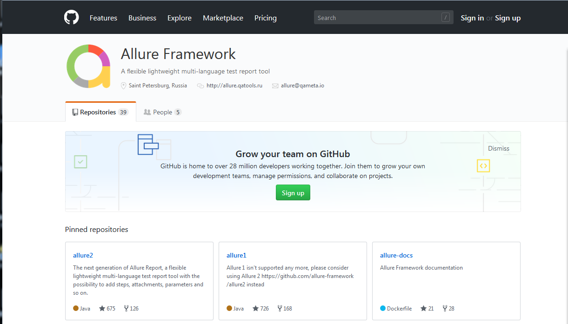Click the Allure Framework avatar logo
568x324 pixels.
tap(88, 66)
